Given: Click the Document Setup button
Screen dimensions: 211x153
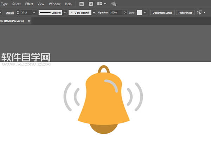Looking at the screenshot, I should [162, 13].
